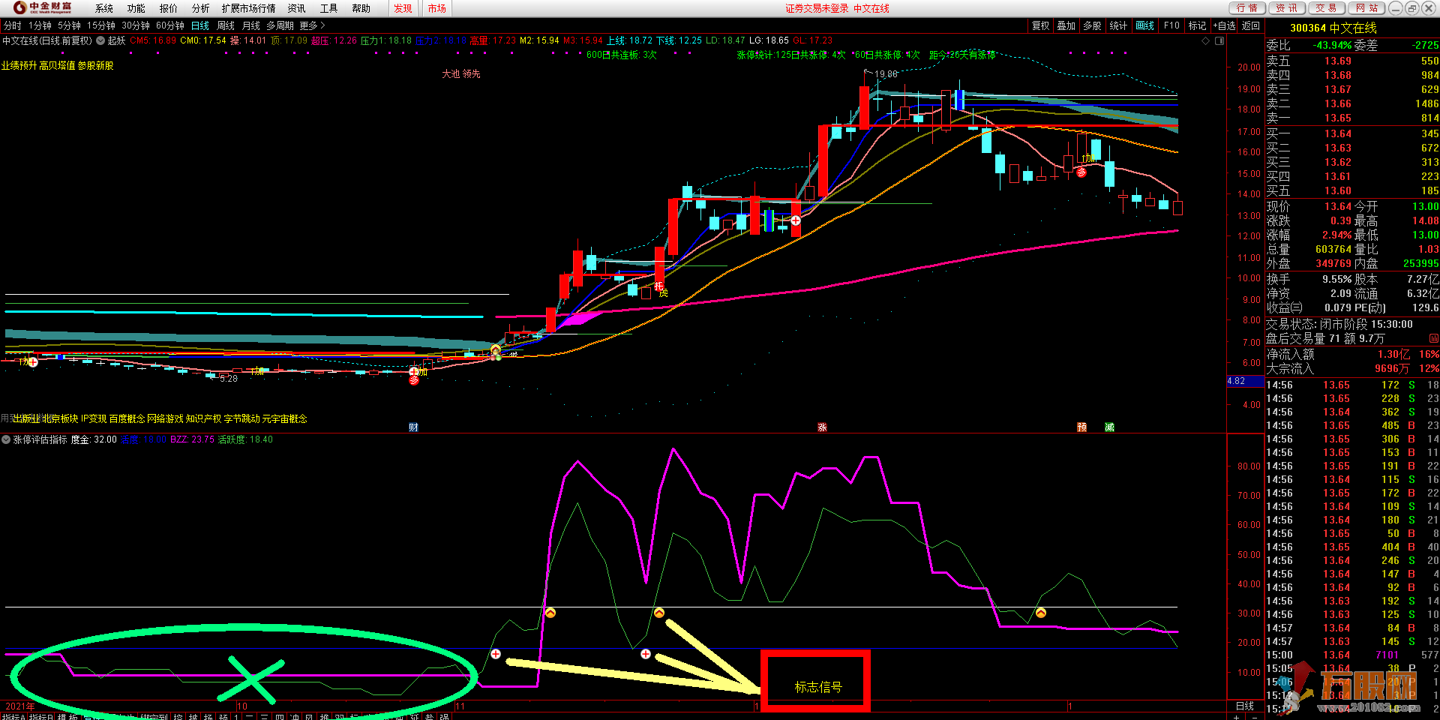
Task: Click the 指标B tab at bottom
Action: pyautogui.click(x=40, y=716)
